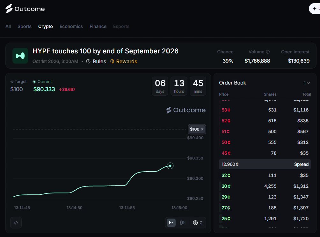
Task: Click the 12.960¢ Spread row
Action: tap(265, 164)
